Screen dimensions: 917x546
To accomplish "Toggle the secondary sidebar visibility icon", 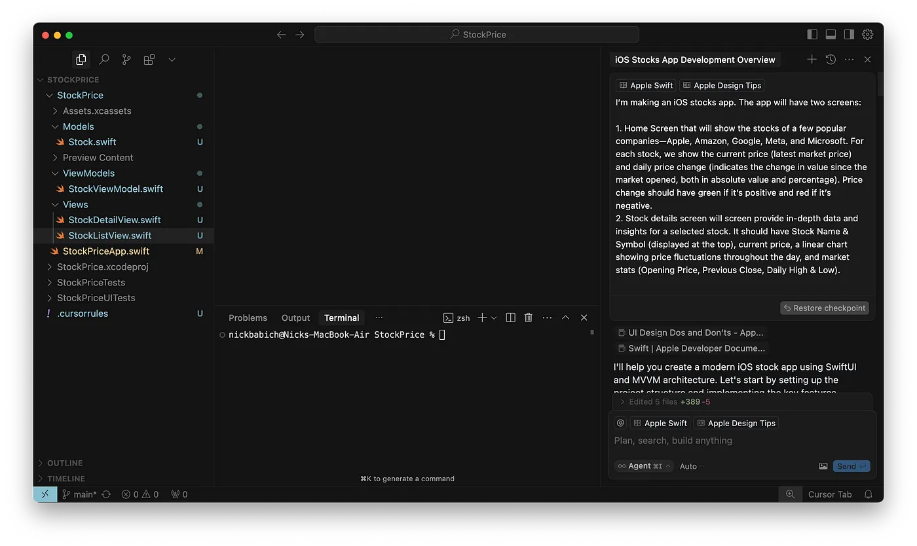I will (848, 34).
